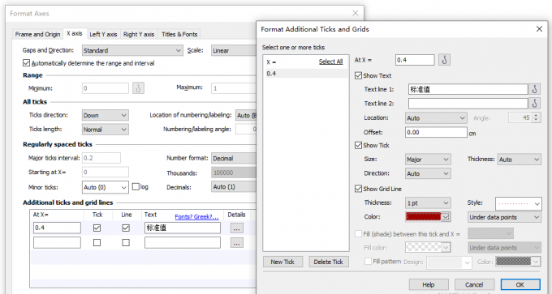Open the Fonts? Greek? link
This screenshot has width=552, height=294.
[196, 217]
